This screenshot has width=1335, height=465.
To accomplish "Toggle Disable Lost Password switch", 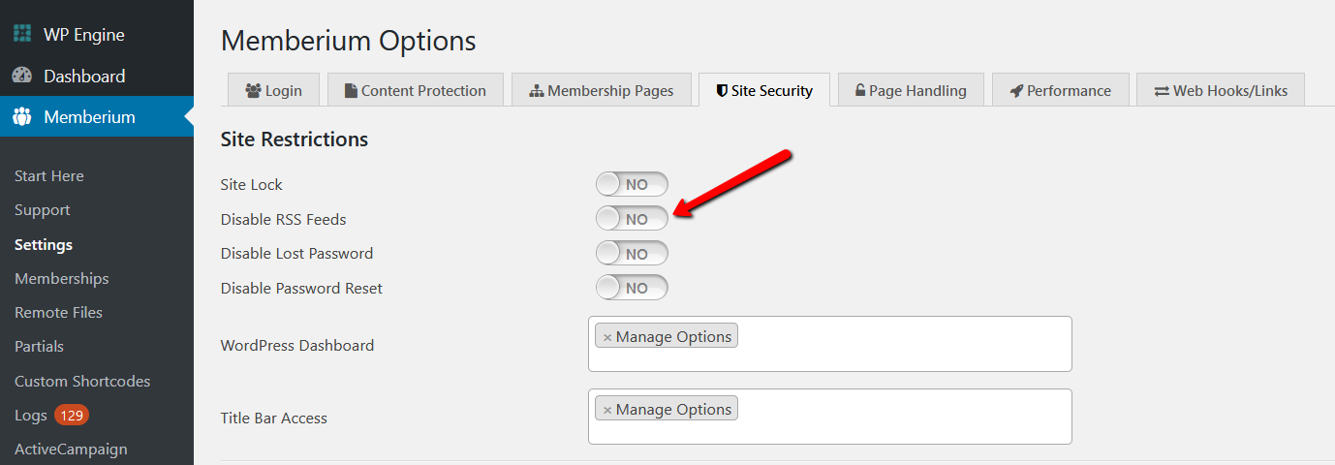I will point(632,254).
